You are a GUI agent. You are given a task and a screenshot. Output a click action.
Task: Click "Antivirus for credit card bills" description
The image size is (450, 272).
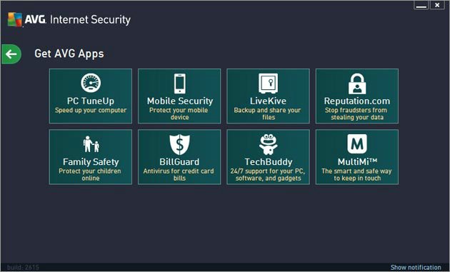tap(179, 174)
